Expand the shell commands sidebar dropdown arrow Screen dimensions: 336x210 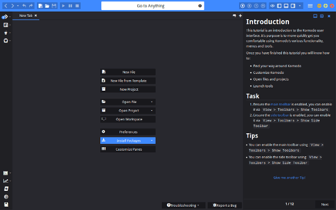(10, 173)
